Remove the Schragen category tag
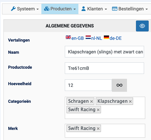The image size is (151, 140). [x=91, y=101]
